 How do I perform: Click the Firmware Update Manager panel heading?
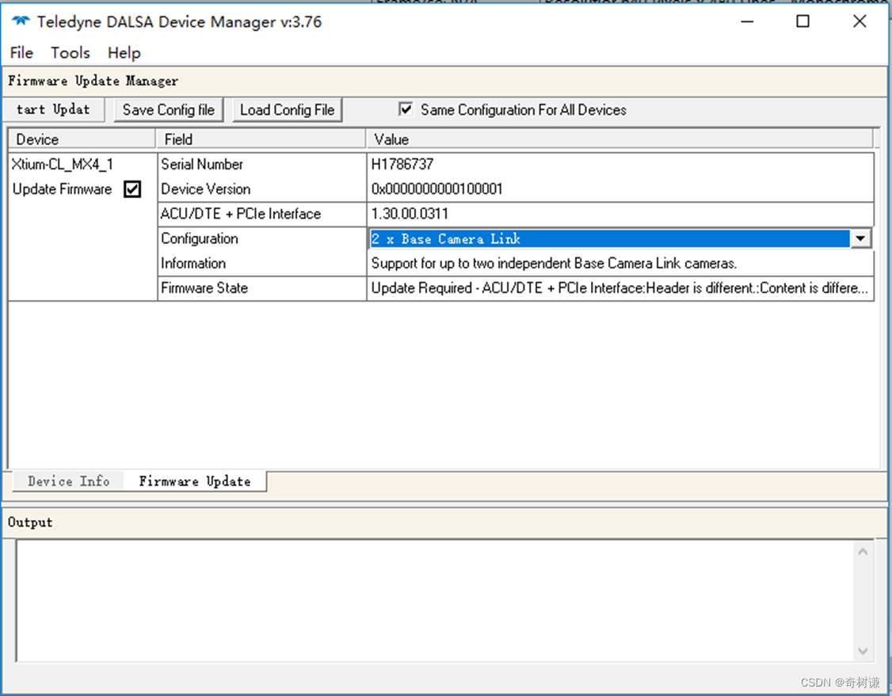pos(93,81)
